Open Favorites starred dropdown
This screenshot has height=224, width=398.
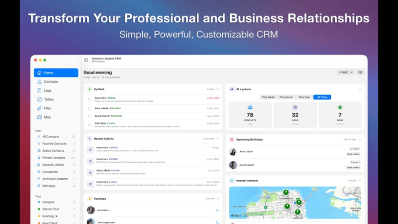218,199
